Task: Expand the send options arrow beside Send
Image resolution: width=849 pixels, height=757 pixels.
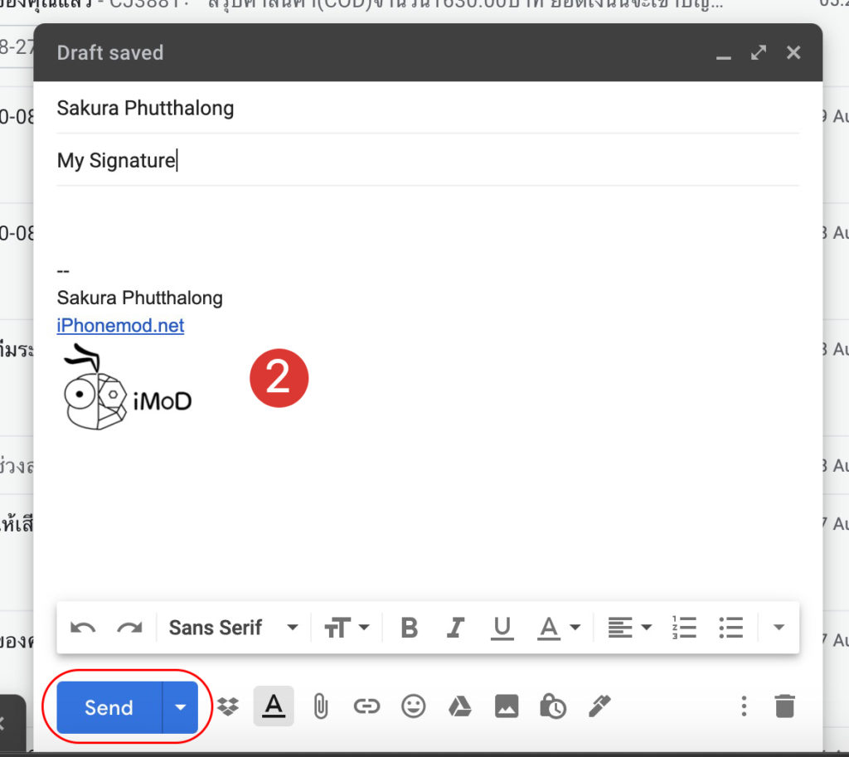Action: point(181,707)
